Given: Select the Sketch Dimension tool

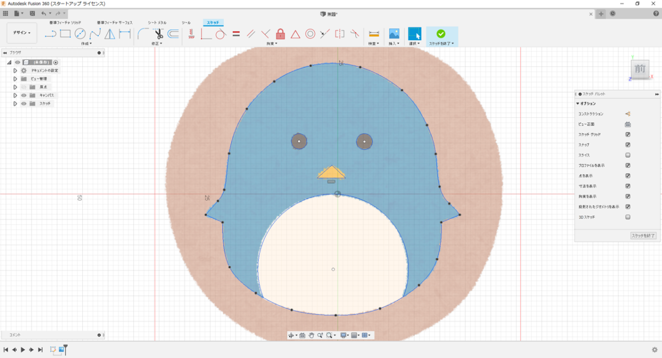Looking at the screenshot, I should [125, 34].
